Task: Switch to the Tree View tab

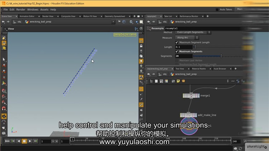Action: 180,69
